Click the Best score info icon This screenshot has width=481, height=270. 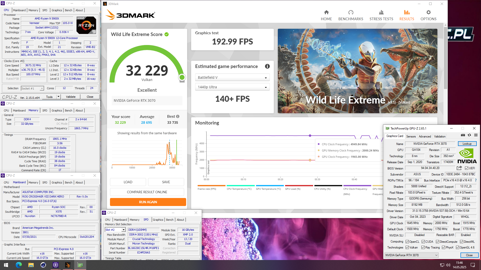(x=178, y=116)
